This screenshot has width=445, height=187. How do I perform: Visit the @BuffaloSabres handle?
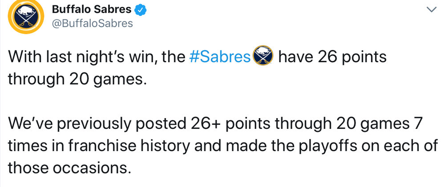[93, 24]
